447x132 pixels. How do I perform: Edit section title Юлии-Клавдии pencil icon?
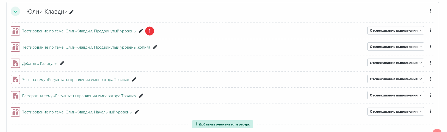(71, 12)
